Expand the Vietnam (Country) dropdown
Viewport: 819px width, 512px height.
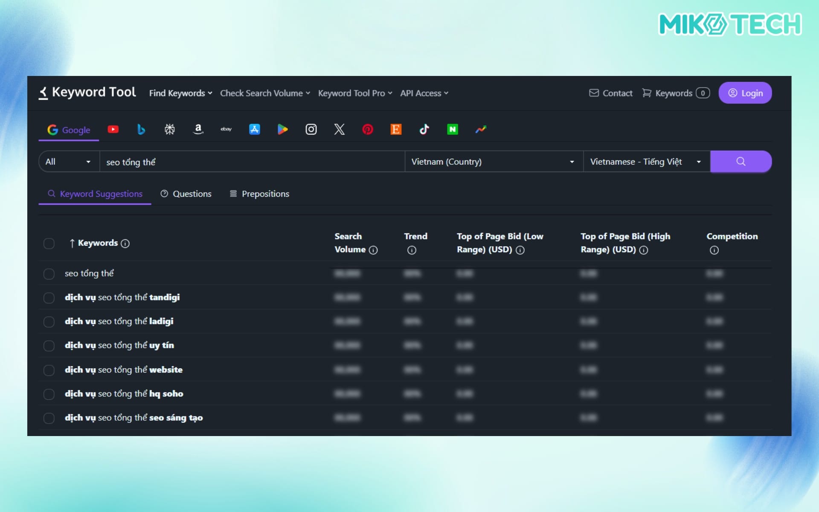493,162
